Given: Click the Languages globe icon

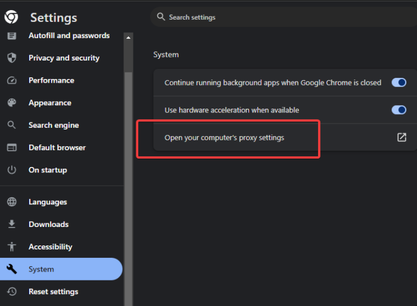Looking at the screenshot, I should 11,202.
